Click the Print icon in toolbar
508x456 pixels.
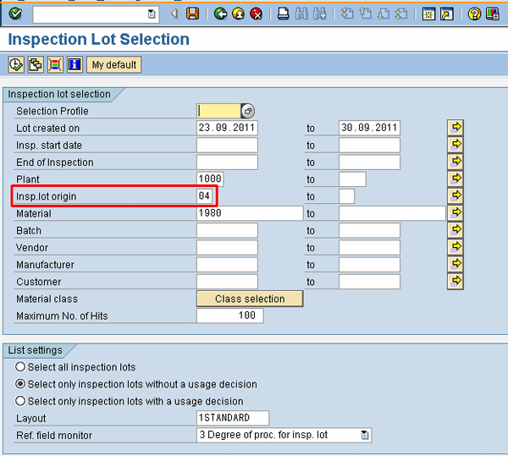pyautogui.click(x=284, y=14)
